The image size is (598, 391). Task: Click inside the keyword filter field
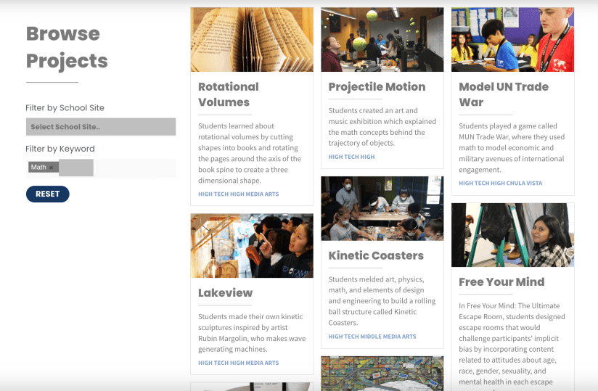click(x=134, y=168)
